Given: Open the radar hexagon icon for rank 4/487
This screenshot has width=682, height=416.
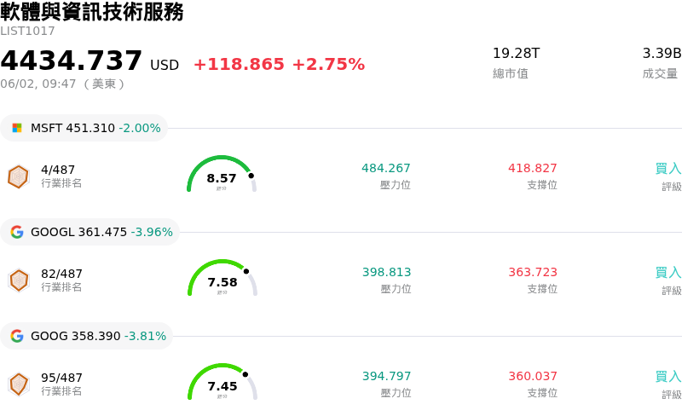Looking at the screenshot, I should tap(18, 176).
